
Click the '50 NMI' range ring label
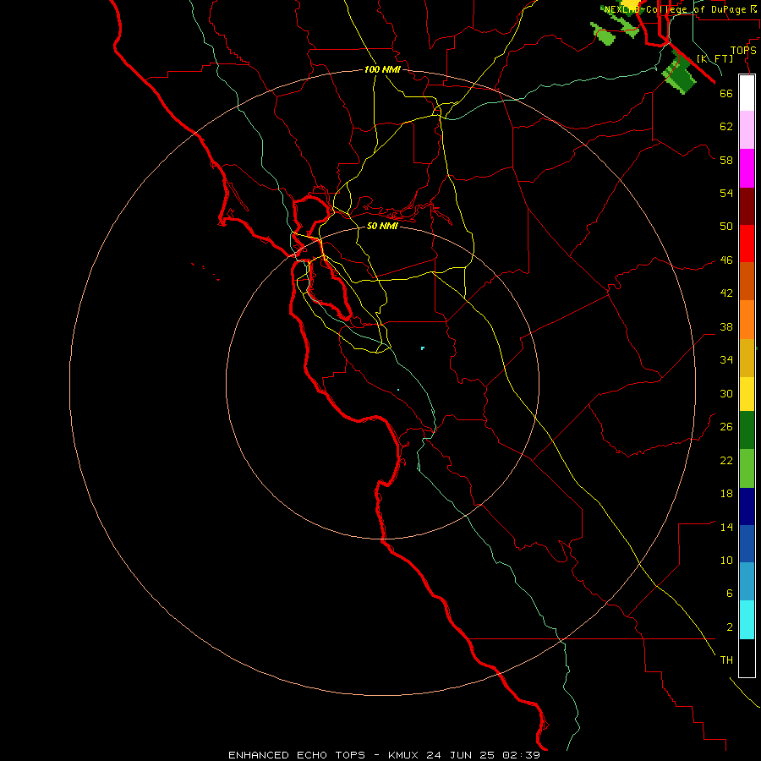[382, 226]
